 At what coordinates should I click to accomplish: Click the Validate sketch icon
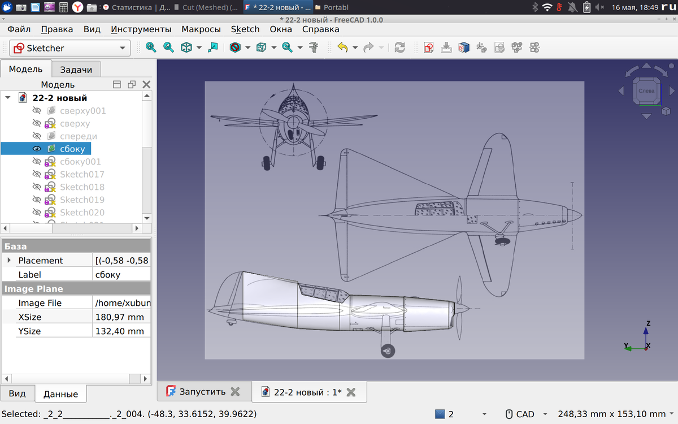tap(499, 48)
